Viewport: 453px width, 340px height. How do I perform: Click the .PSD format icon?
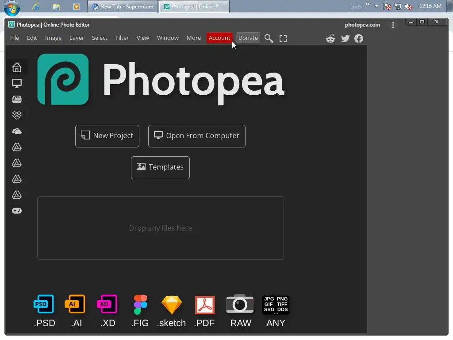[44, 304]
